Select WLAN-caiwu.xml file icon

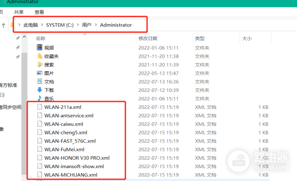40,124
